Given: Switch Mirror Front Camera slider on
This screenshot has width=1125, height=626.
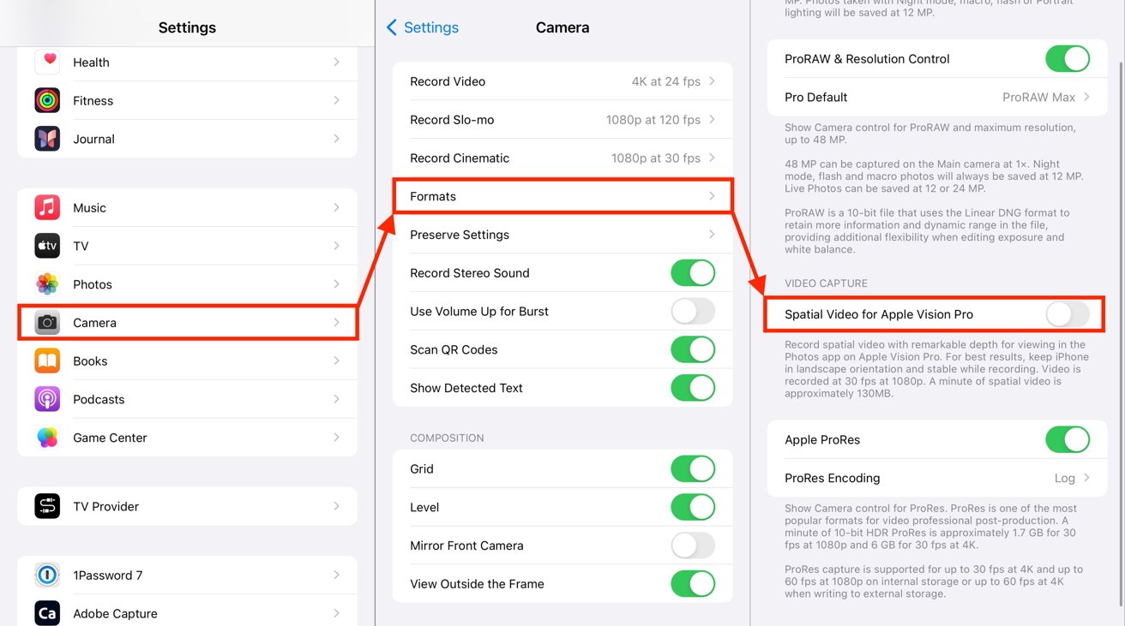Looking at the screenshot, I should pos(693,546).
